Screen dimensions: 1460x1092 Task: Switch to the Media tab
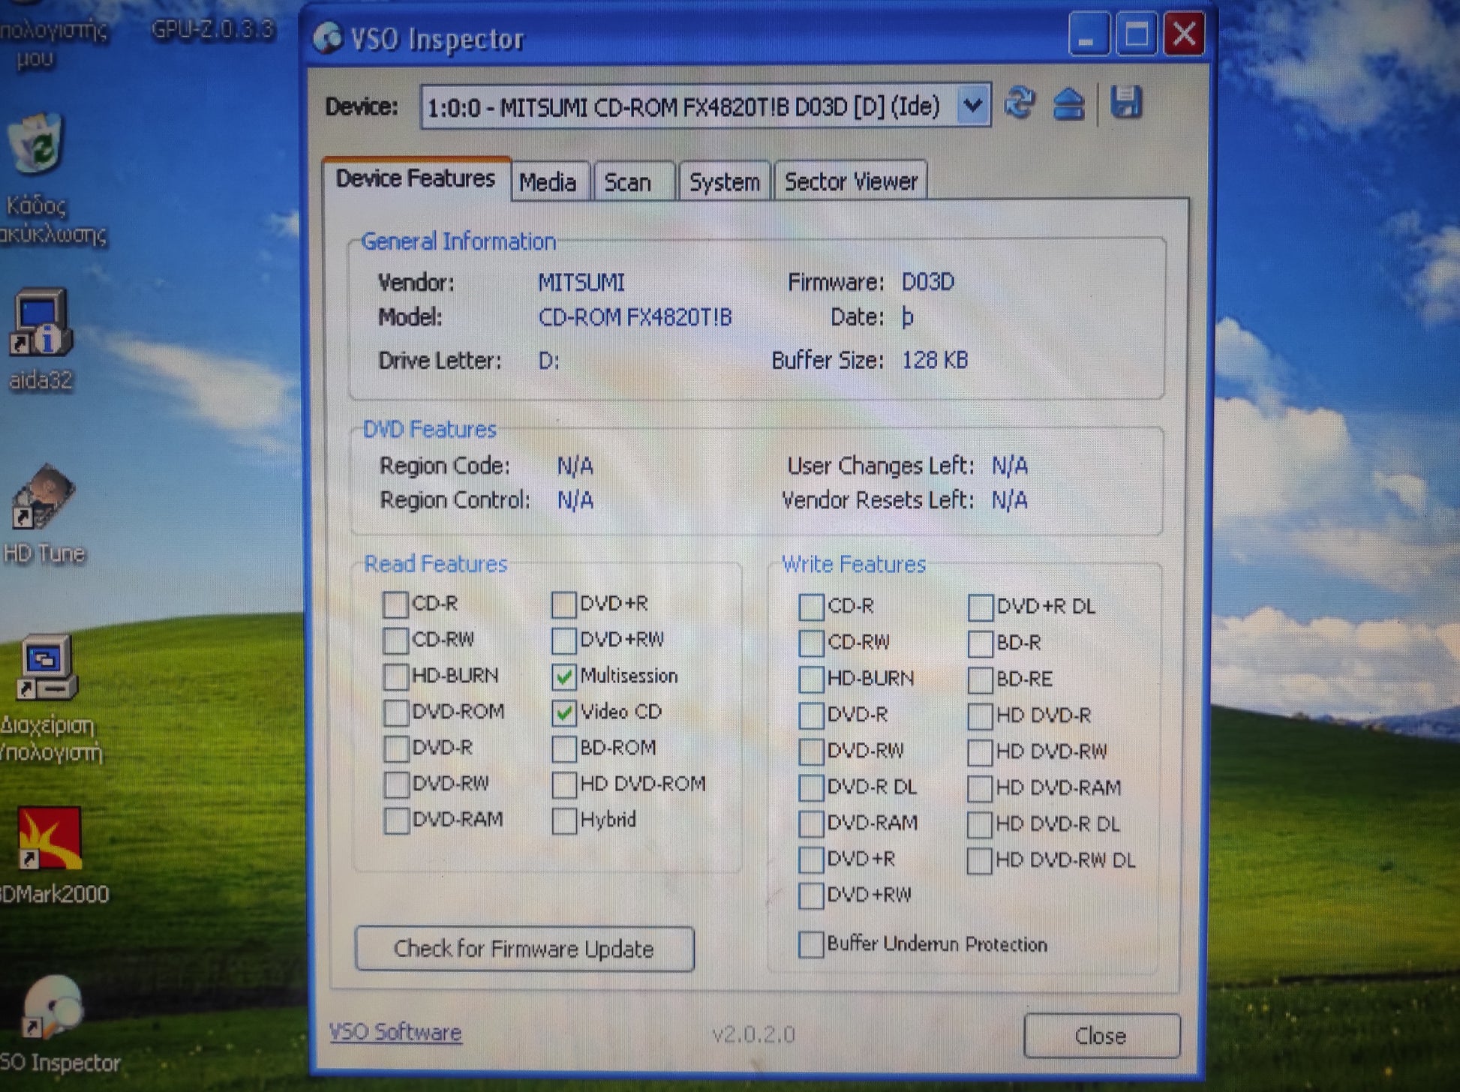[548, 182]
